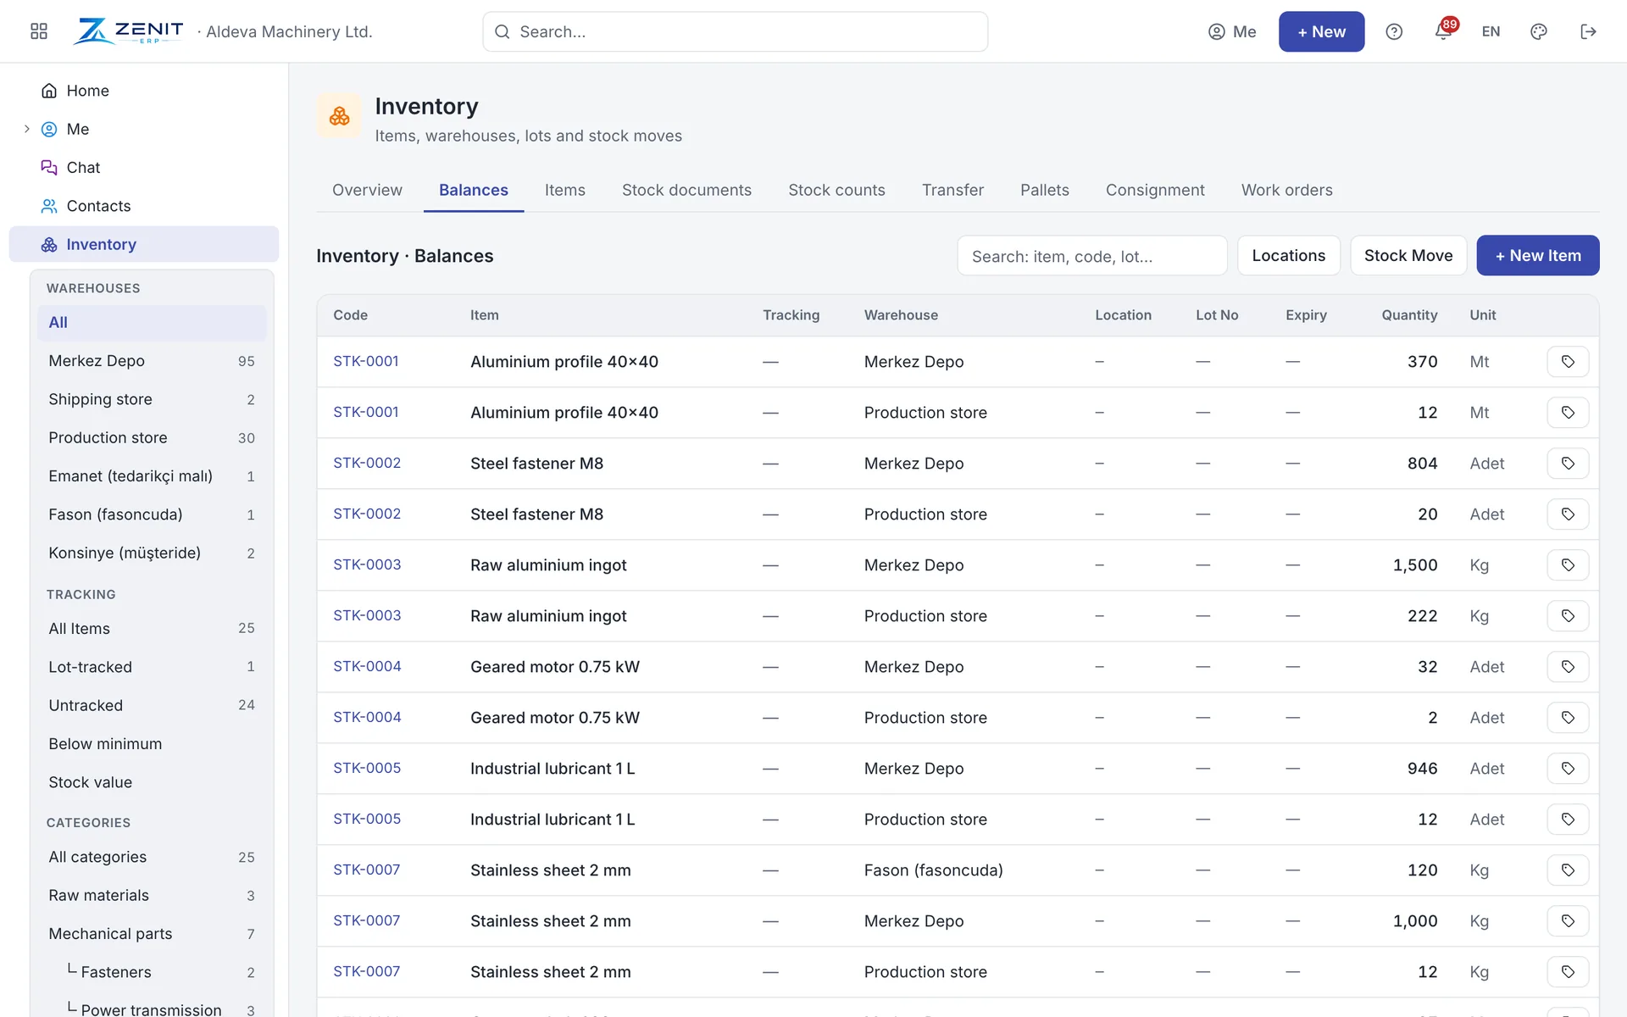
Task: Click the + New button in header
Action: 1321,31
